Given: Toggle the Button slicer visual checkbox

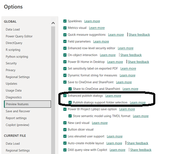Looking at the screenshot, I should point(65,130).
